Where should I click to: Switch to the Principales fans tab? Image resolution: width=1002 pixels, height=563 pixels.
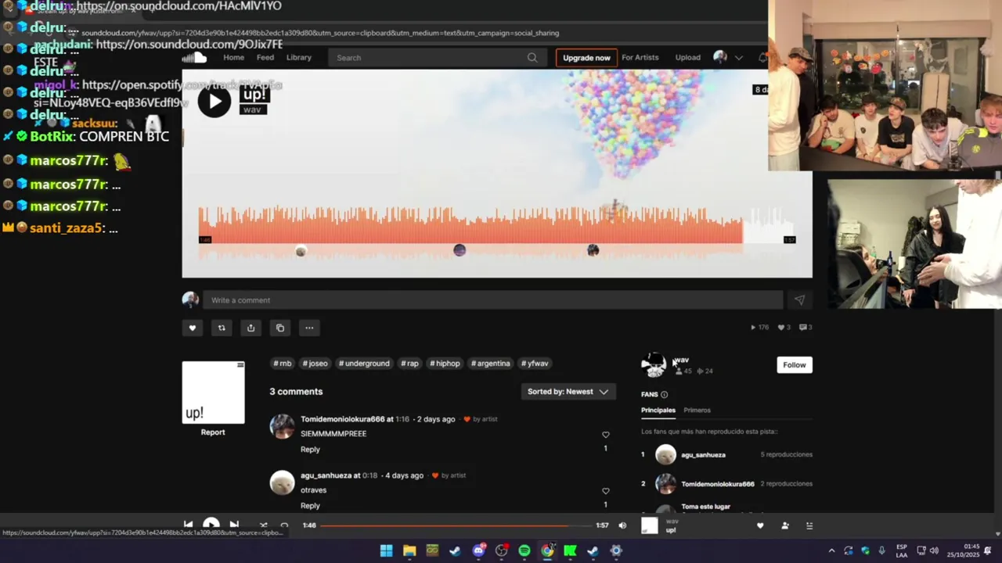[658, 410]
